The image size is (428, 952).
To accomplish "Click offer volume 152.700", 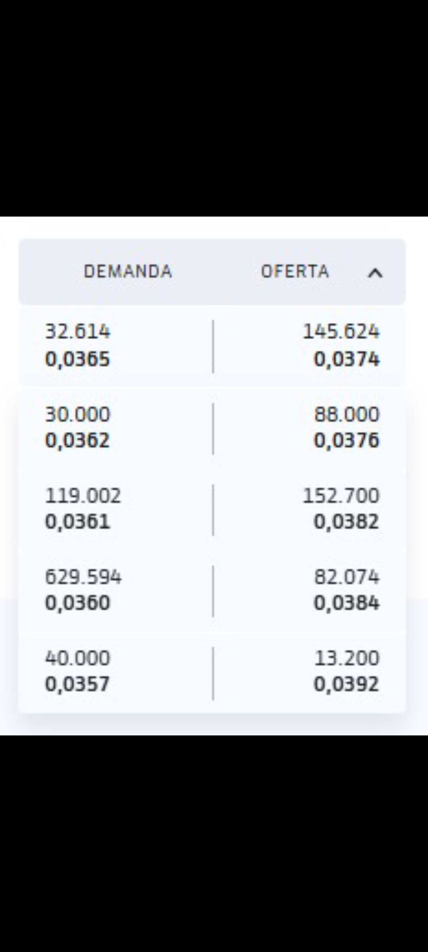I will (x=341, y=496).
